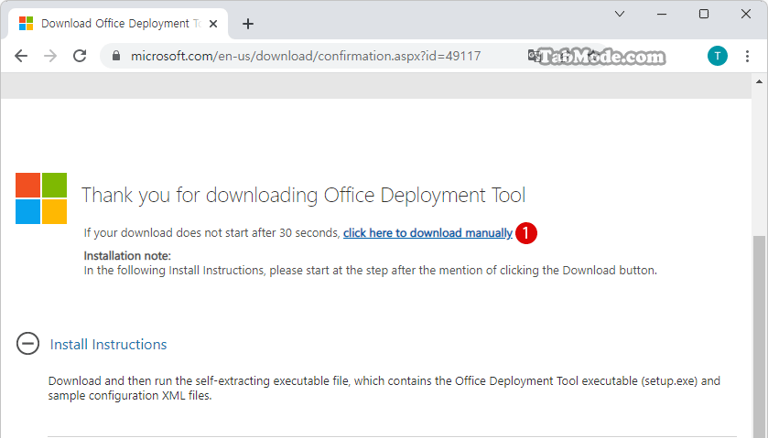Click the 'Installation note:' text
The image size is (768, 438).
coord(127,255)
